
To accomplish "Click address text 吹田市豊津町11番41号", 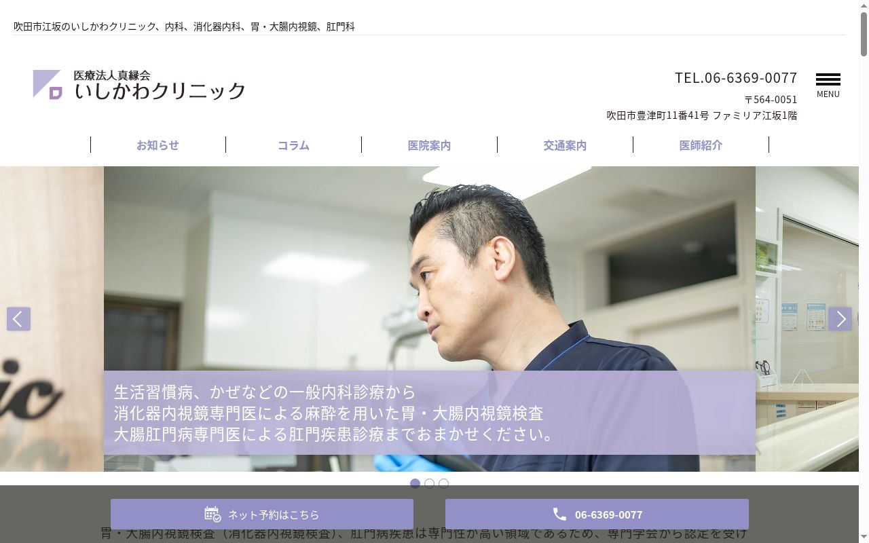I will 658,115.
